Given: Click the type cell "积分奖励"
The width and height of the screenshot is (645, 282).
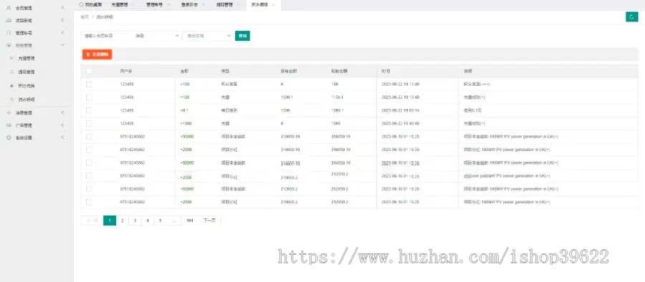Looking at the screenshot, I should point(229,84).
